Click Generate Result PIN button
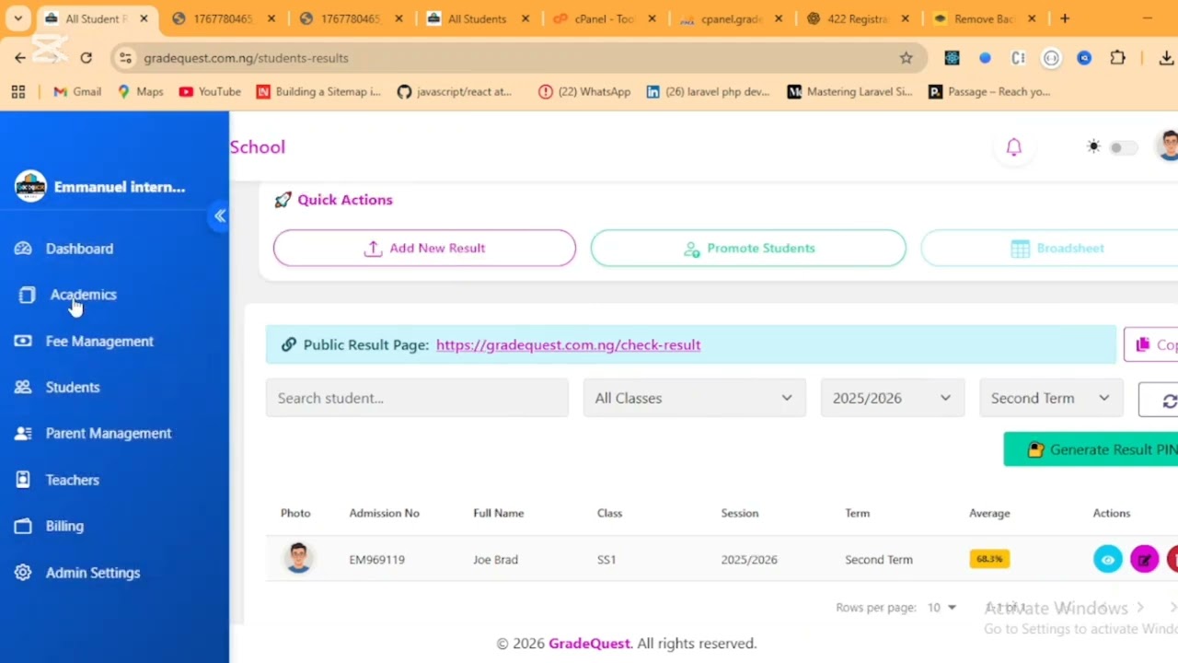This screenshot has height=663, width=1178. click(x=1091, y=449)
